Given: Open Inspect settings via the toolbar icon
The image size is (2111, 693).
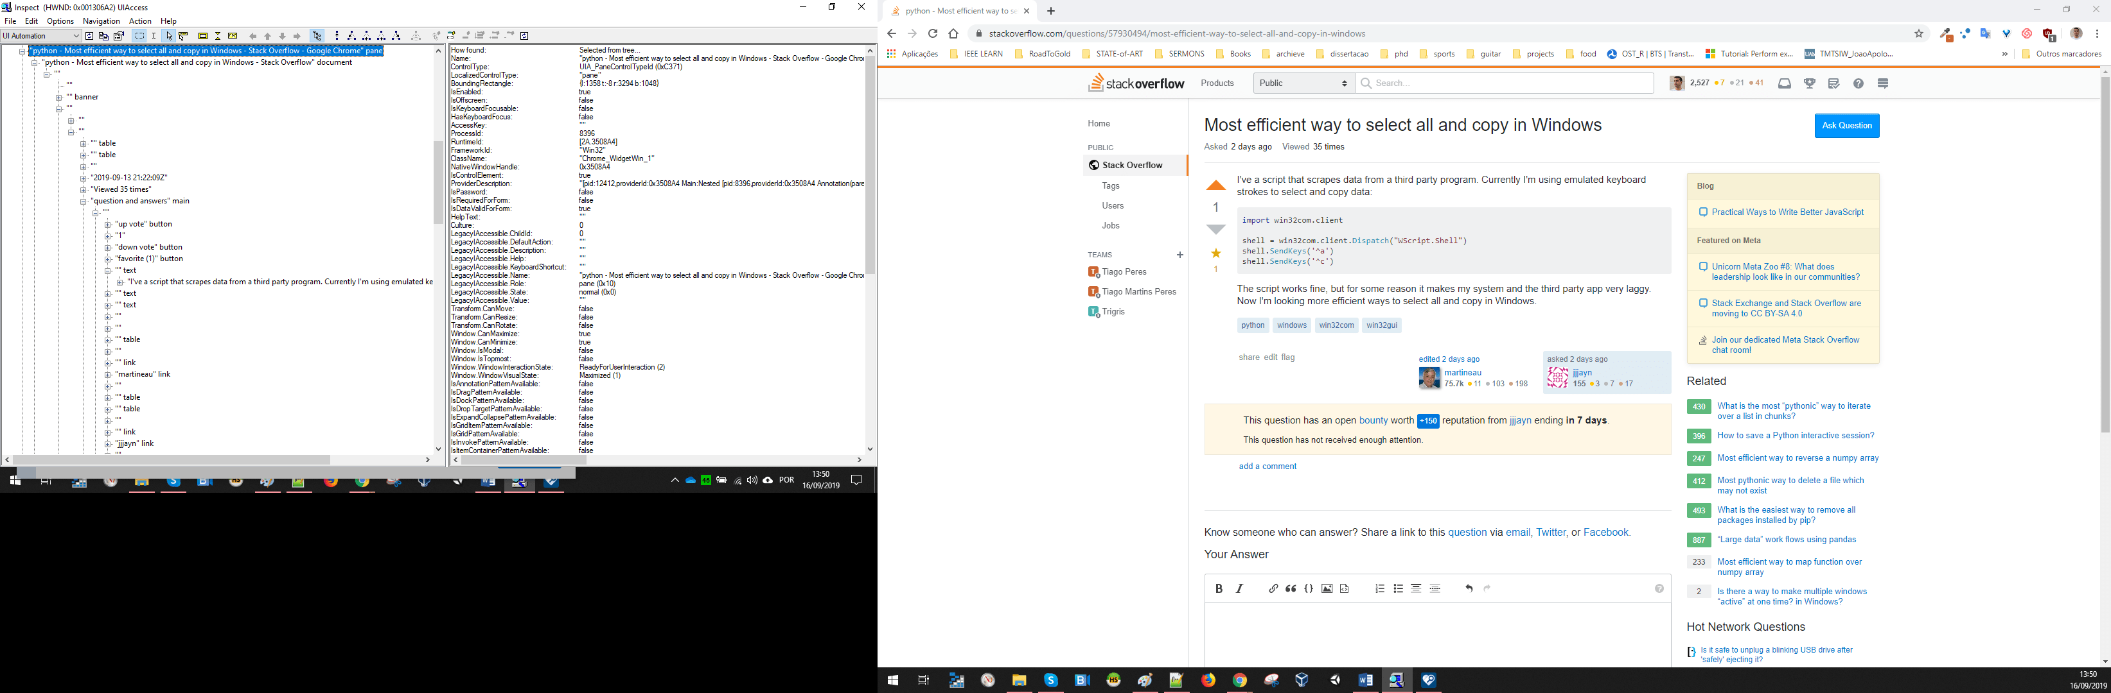Looking at the screenshot, I should click(x=119, y=36).
